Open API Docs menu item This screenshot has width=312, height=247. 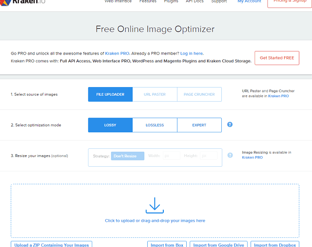coord(195,1)
